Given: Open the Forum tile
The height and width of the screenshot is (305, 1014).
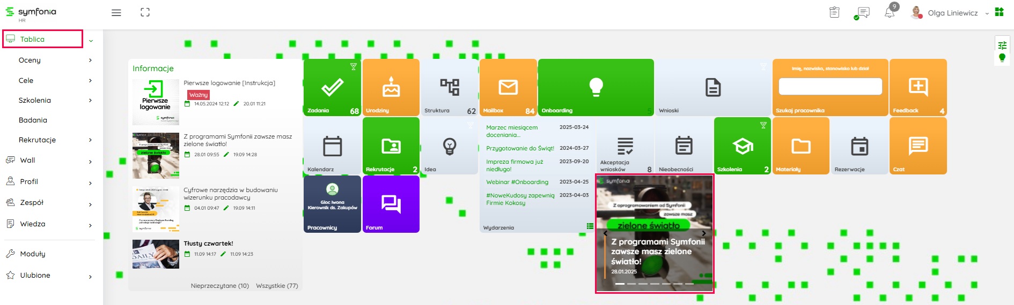Looking at the screenshot, I should coord(391,204).
